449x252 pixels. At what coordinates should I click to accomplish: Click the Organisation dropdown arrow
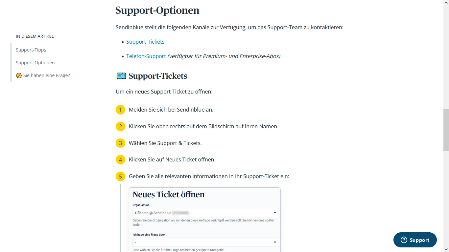click(275, 213)
